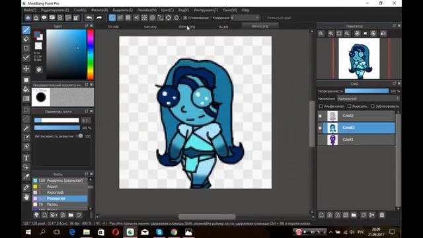Select the Brush tool in left toolbar
Image resolution: width=423 pixels, height=238 pixels.
tap(26, 30)
